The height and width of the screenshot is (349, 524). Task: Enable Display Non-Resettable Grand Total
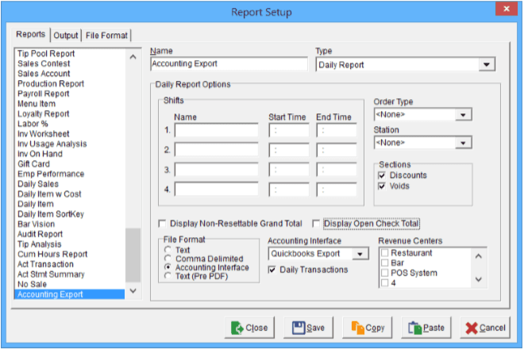coord(164,224)
